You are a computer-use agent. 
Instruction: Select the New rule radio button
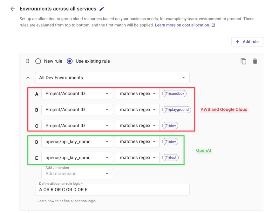coord(38,61)
